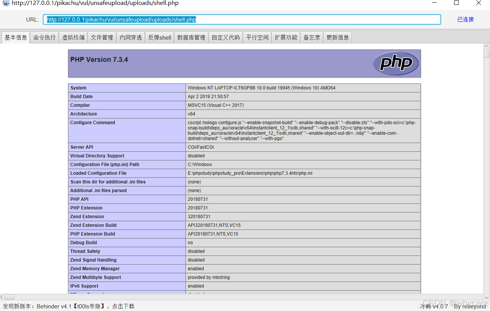Switch to the 基本信息 tab

click(16, 37)
